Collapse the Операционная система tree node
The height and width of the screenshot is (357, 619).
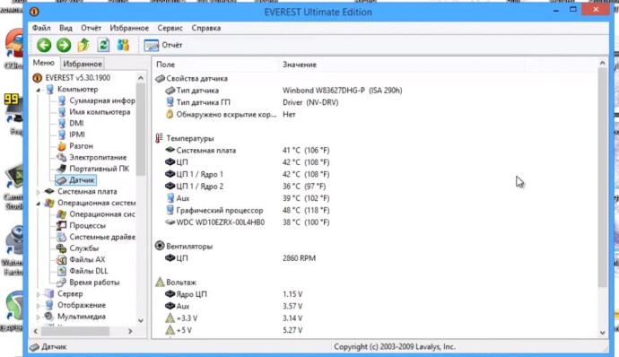click(x=39, y=204)
